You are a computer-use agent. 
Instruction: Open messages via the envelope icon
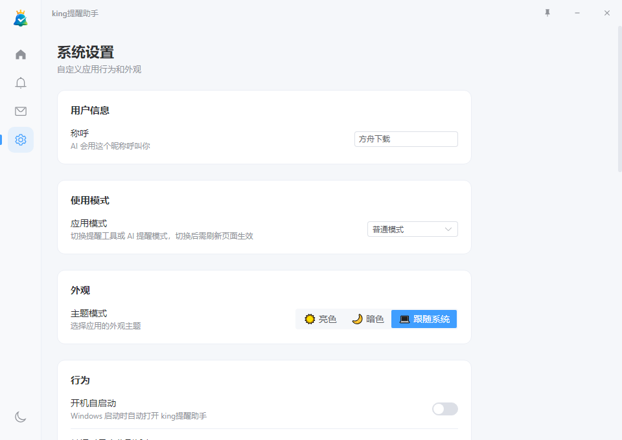tap(20, 111)
